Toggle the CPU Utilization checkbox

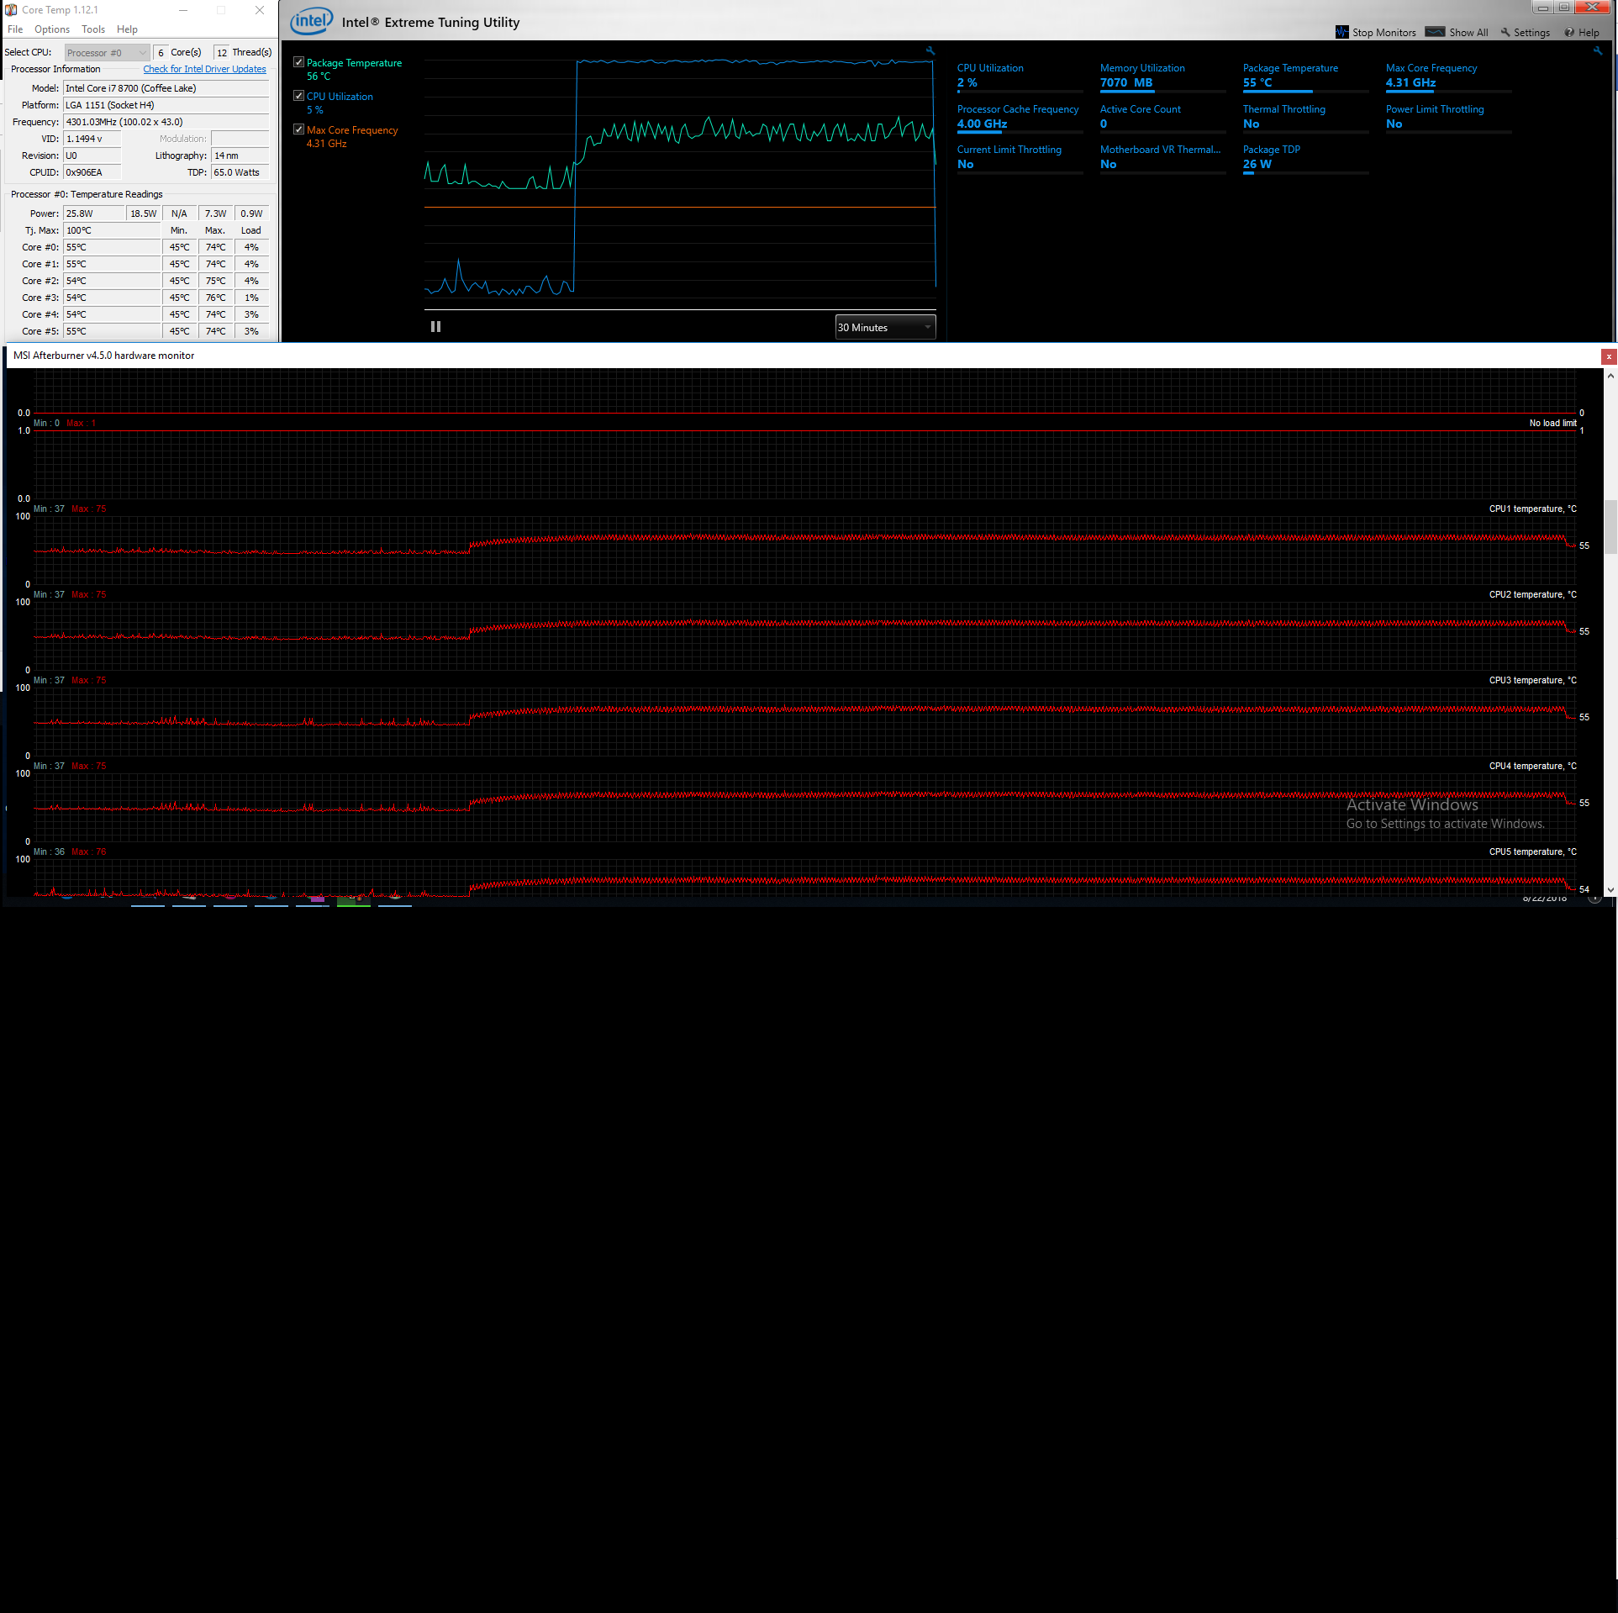pos(298,96)
